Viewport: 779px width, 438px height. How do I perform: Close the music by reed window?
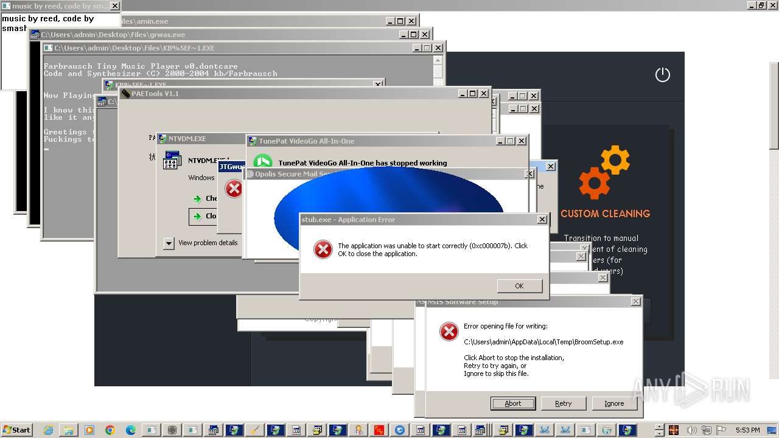(114, 6)
